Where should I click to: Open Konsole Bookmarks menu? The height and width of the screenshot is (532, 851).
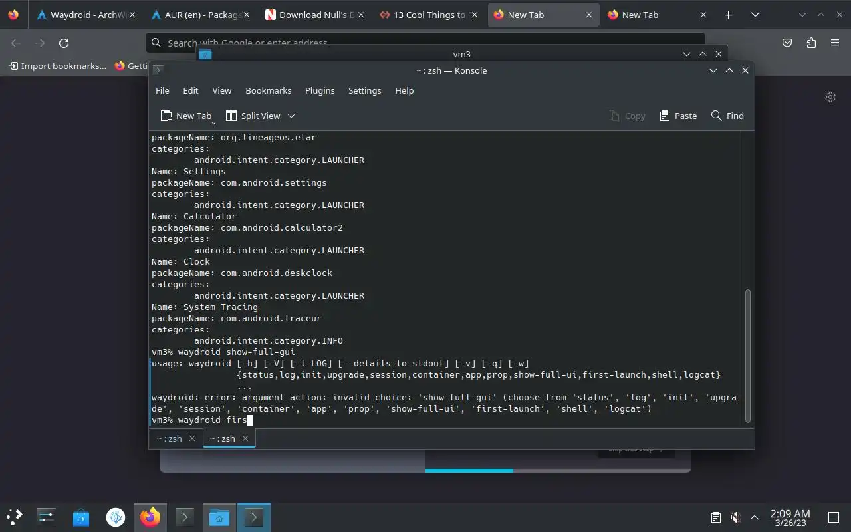(x=269, y=90)
